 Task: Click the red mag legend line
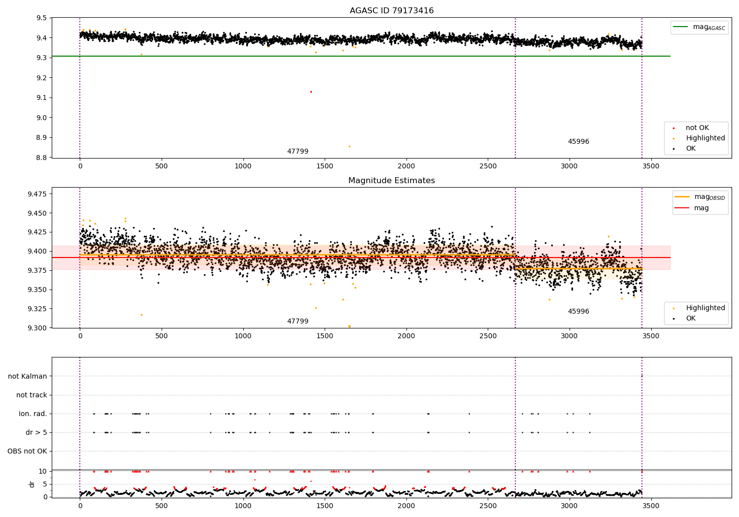[682, 208]
